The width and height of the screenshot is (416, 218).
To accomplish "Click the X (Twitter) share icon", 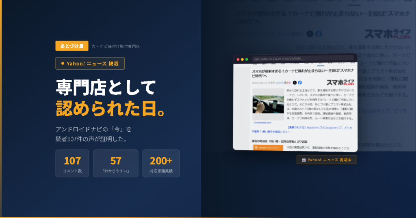I will [x=295, y=83].
